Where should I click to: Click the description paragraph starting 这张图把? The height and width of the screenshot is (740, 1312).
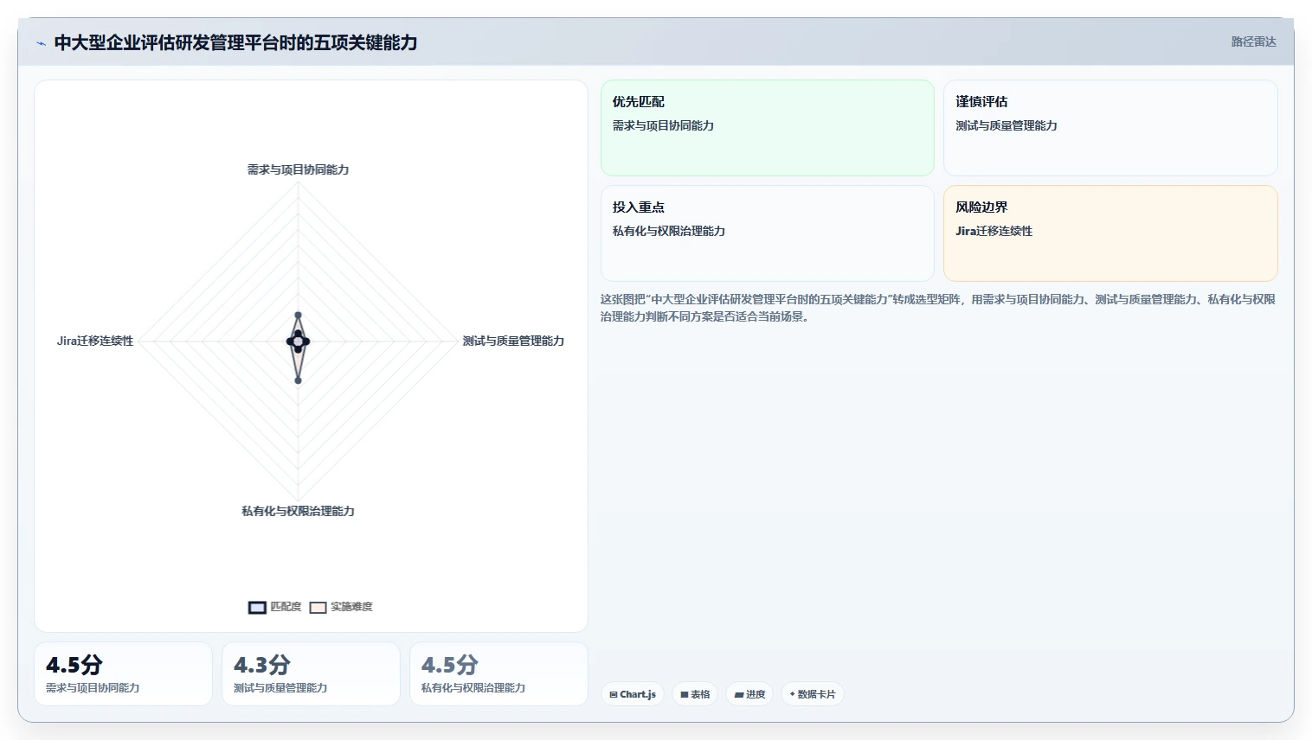[x=938, y=308]
